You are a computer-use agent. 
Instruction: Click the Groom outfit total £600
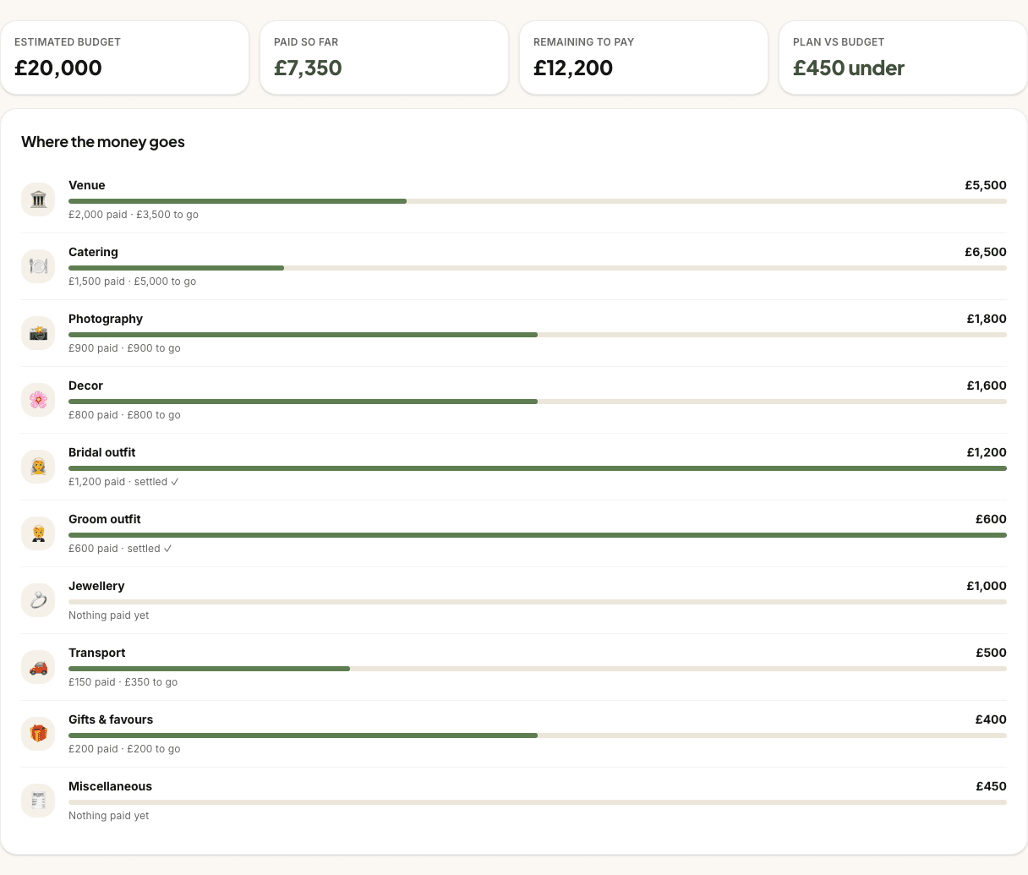point(991,519)
